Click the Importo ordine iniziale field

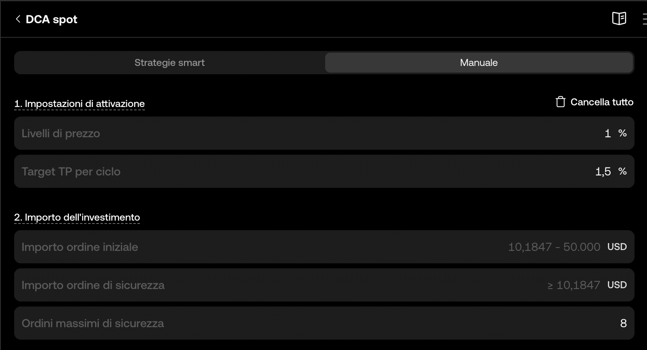324,247
